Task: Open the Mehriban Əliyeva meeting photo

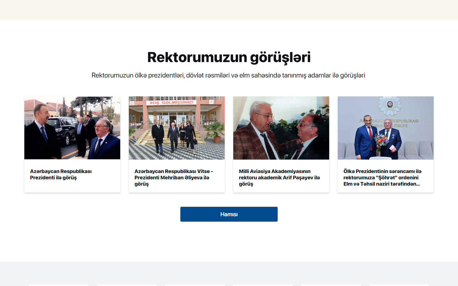Action: [x=177, y=128]
